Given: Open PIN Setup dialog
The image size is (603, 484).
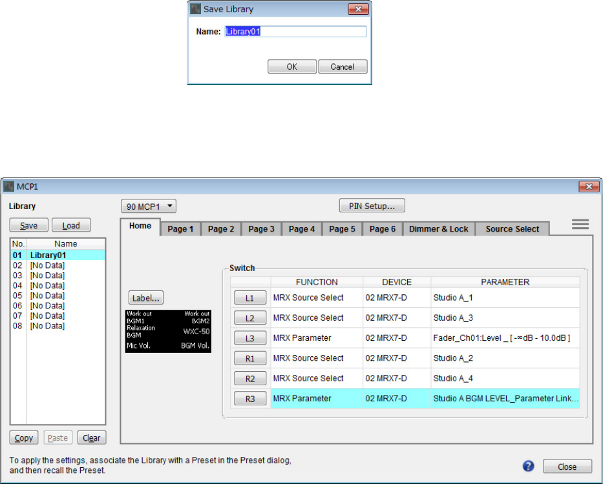Looking at the screenshot, I should pos(372,205).
